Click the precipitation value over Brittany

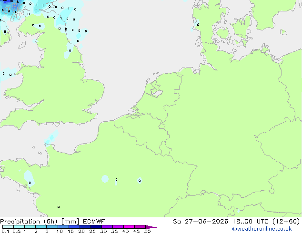tap(30, 183)
